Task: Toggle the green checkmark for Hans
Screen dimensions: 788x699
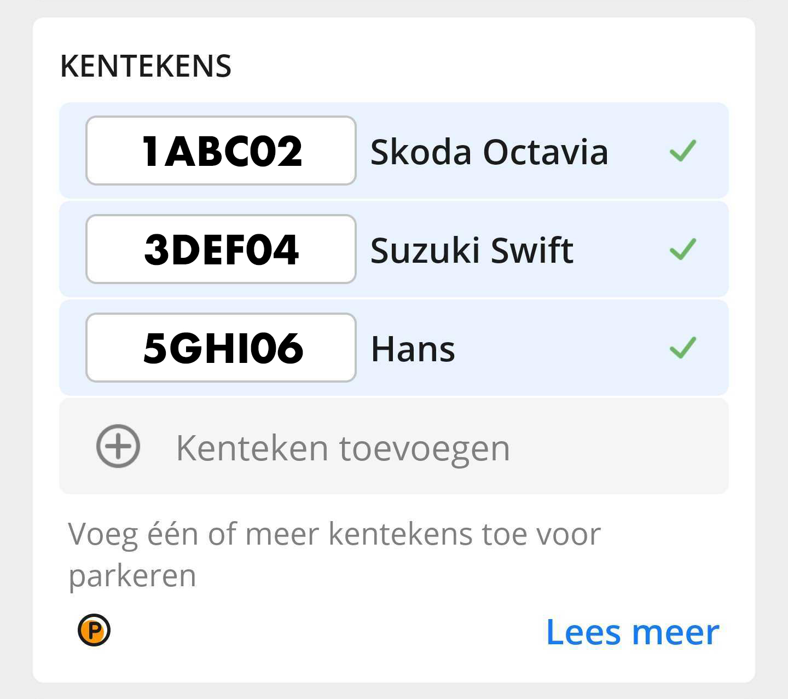Action: tap(683, 348)
